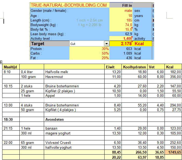Select the bodyweight value 74,0 cell

[x=121, y=25]
